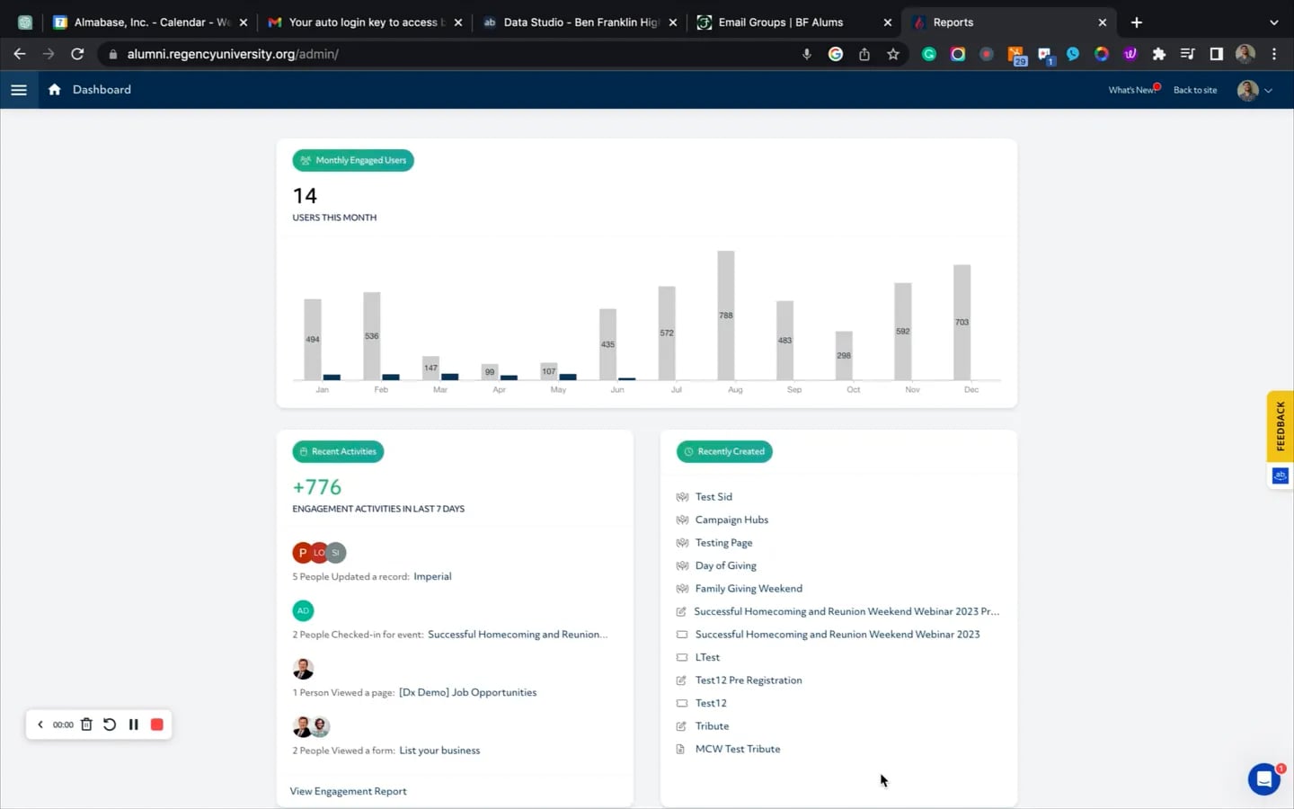
Task: Click Recently Created badge
Action: coord(724,451)
